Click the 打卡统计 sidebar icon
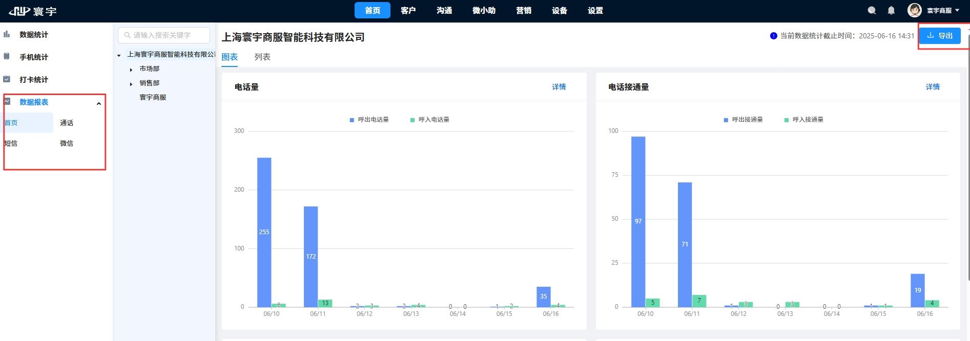 click(7, 79)
